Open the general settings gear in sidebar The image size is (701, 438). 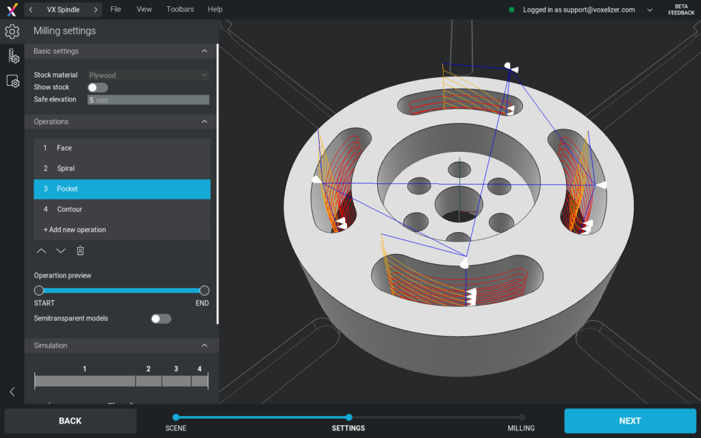click(11, 31)
